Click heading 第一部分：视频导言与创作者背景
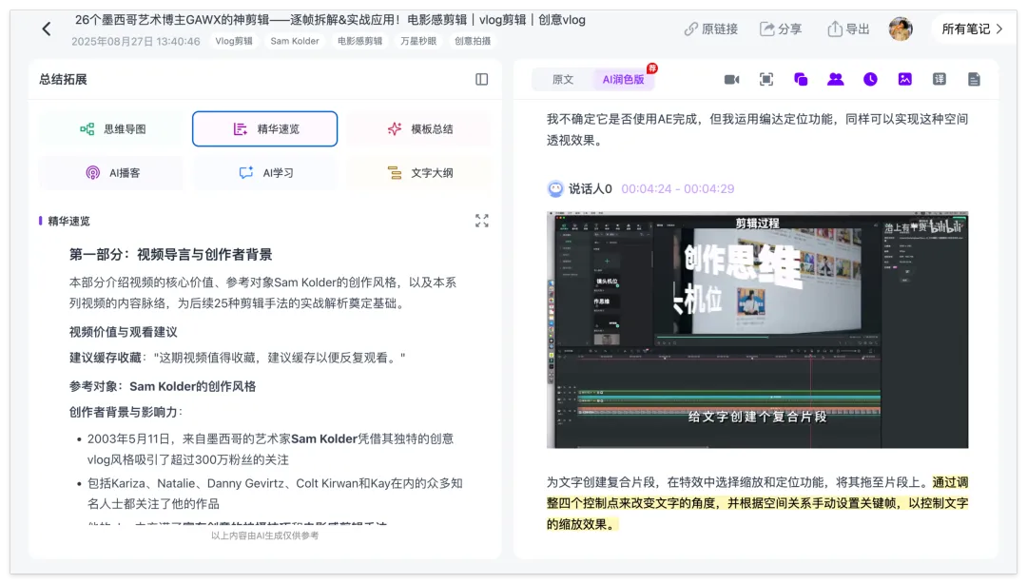This screenshot has width=1027, height=584. click(171, 254)
